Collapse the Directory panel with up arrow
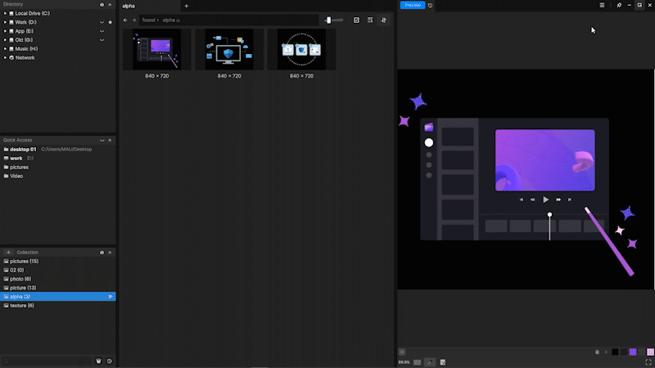The image size is (655, 368). [x=110, y=5]
